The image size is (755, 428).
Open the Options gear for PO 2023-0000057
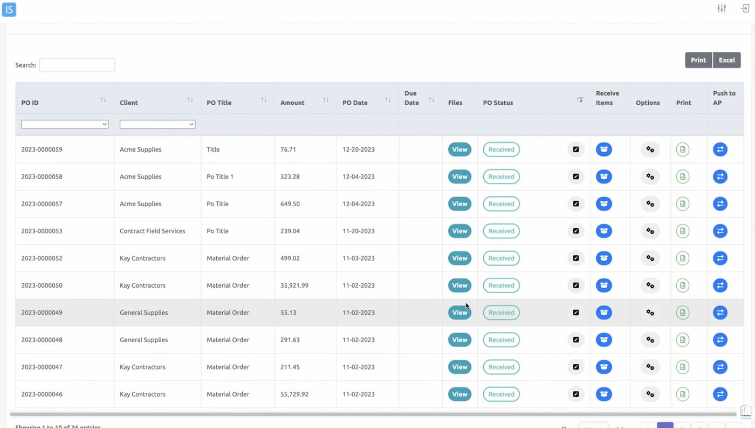click(x=650, y=203)
